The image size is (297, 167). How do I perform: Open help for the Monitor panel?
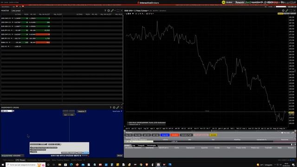pos(105,11)
